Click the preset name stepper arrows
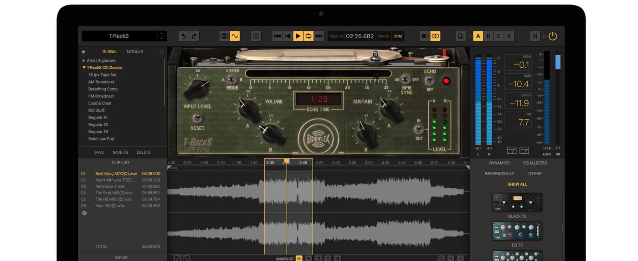The width and height of the screenshot is (638, 261). point(161,36)
